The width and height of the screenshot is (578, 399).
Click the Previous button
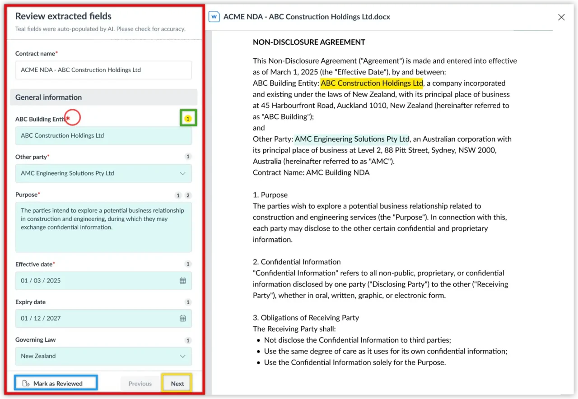point(140,384)
